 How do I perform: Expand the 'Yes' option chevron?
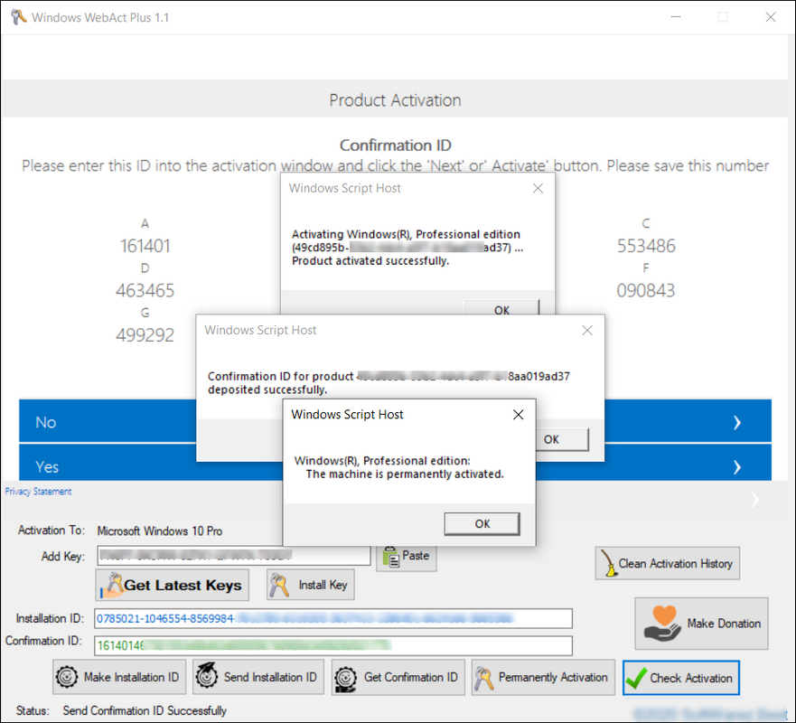click(x=737, y=467)
